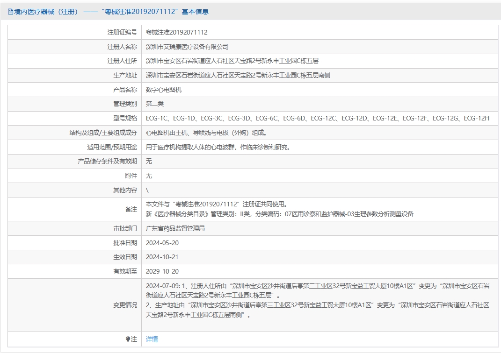Viewport: 501px width, 353px height.
Task: Select product name 数字心电图机
Action: [164, 90]
